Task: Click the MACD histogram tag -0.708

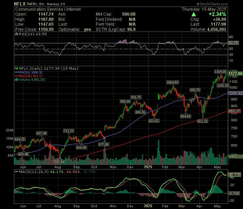Action: pos(234,193)
